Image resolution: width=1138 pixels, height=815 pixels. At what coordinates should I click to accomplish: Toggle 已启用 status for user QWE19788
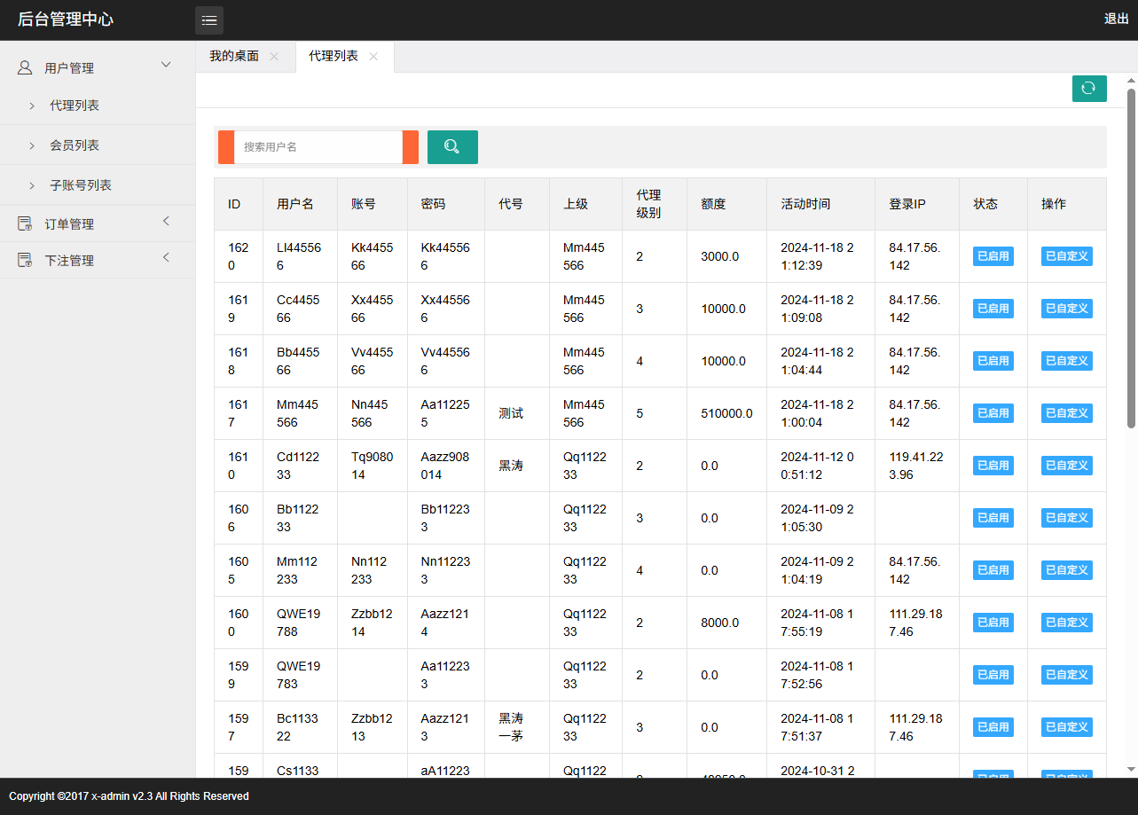click(x=993, y=622)
